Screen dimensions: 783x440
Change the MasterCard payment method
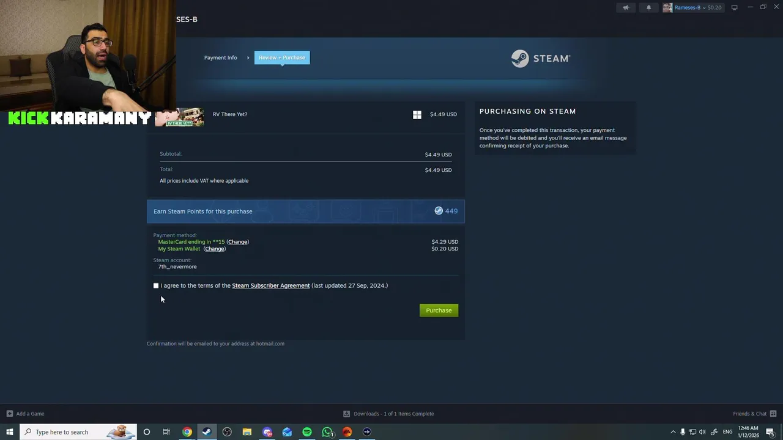point(238,242)
